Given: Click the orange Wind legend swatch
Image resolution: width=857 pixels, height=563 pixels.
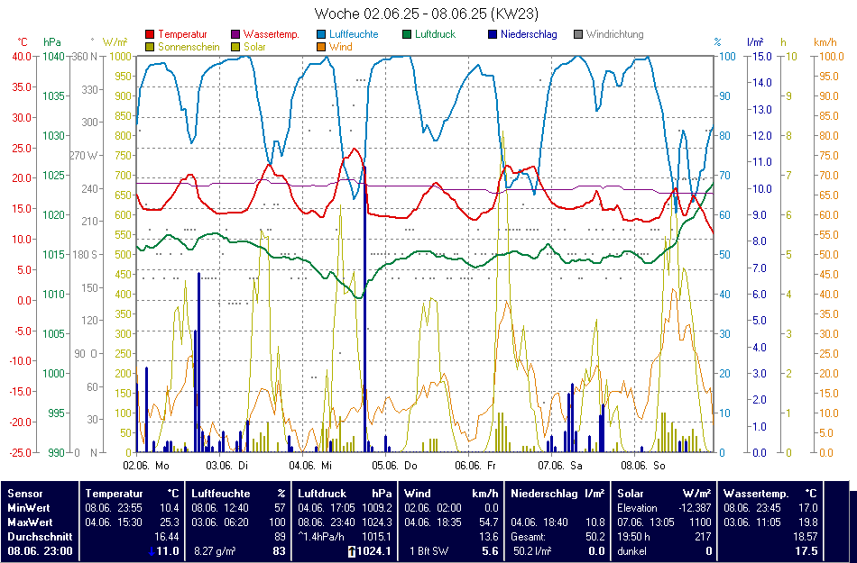Looking at the screenshot, I should pos(321,47).
